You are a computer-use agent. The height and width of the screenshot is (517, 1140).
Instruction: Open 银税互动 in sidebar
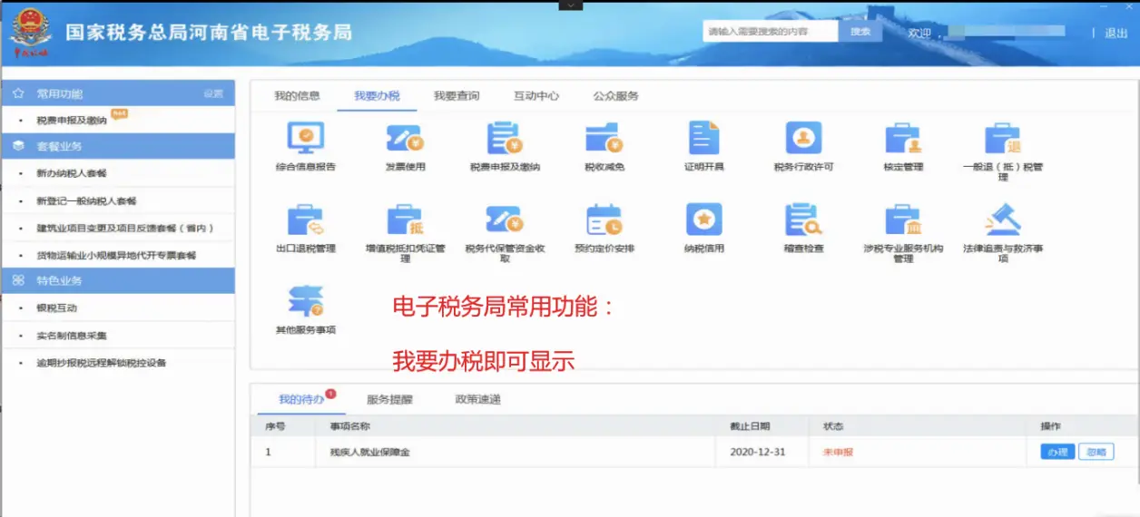56,308
